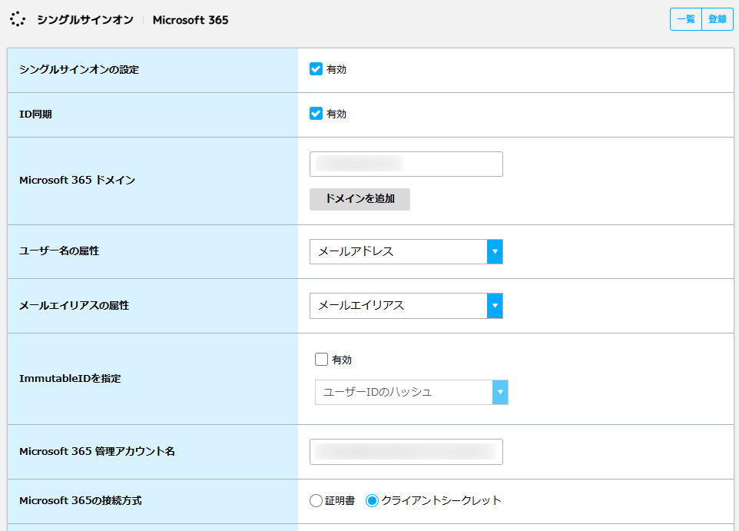Click the ImmutableIDを指定 label
This screenshot has width=739, height=531.
(x=70, y=379)
